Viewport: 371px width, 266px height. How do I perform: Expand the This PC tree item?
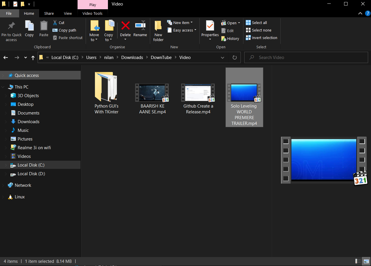point(3,87)
